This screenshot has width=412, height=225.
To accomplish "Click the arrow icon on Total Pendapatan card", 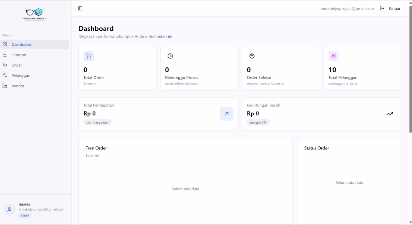I will pyautogui.click(x=227, y=114).
